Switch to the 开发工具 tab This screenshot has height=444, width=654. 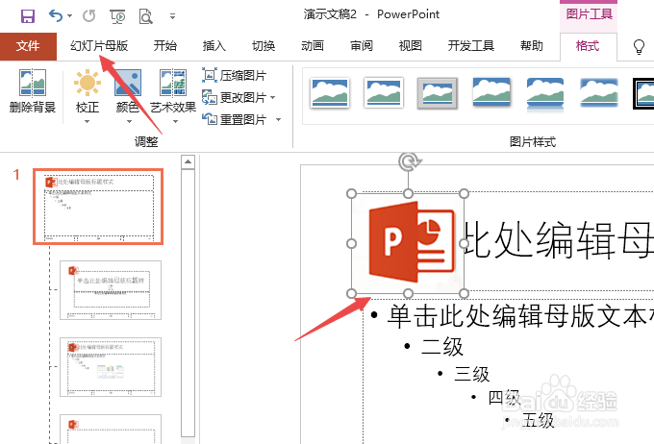[x=471, y=46]
